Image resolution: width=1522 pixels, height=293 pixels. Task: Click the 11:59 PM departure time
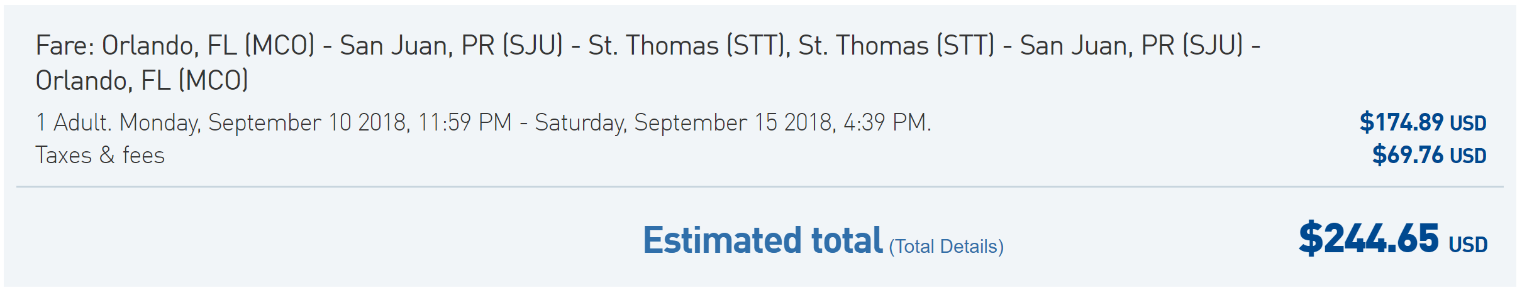464,122
